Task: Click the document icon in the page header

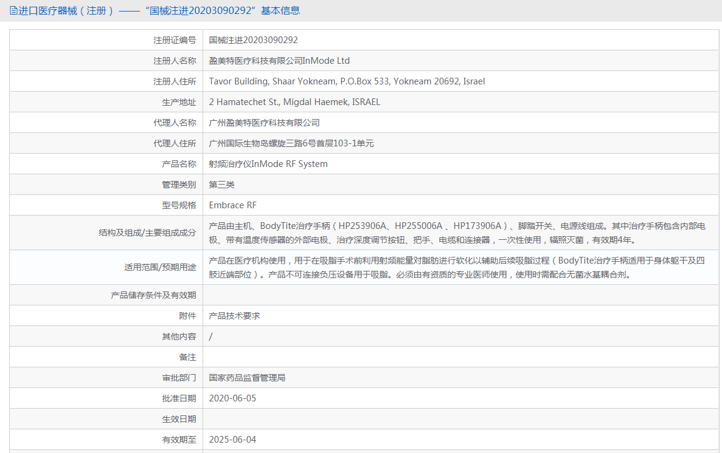Action: coord(13,10)
